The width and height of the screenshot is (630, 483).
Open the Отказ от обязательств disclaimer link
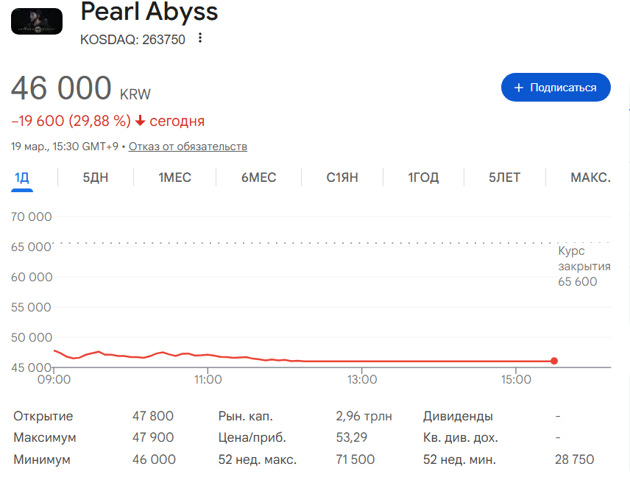pyautogui.click(x=188, y=147)
